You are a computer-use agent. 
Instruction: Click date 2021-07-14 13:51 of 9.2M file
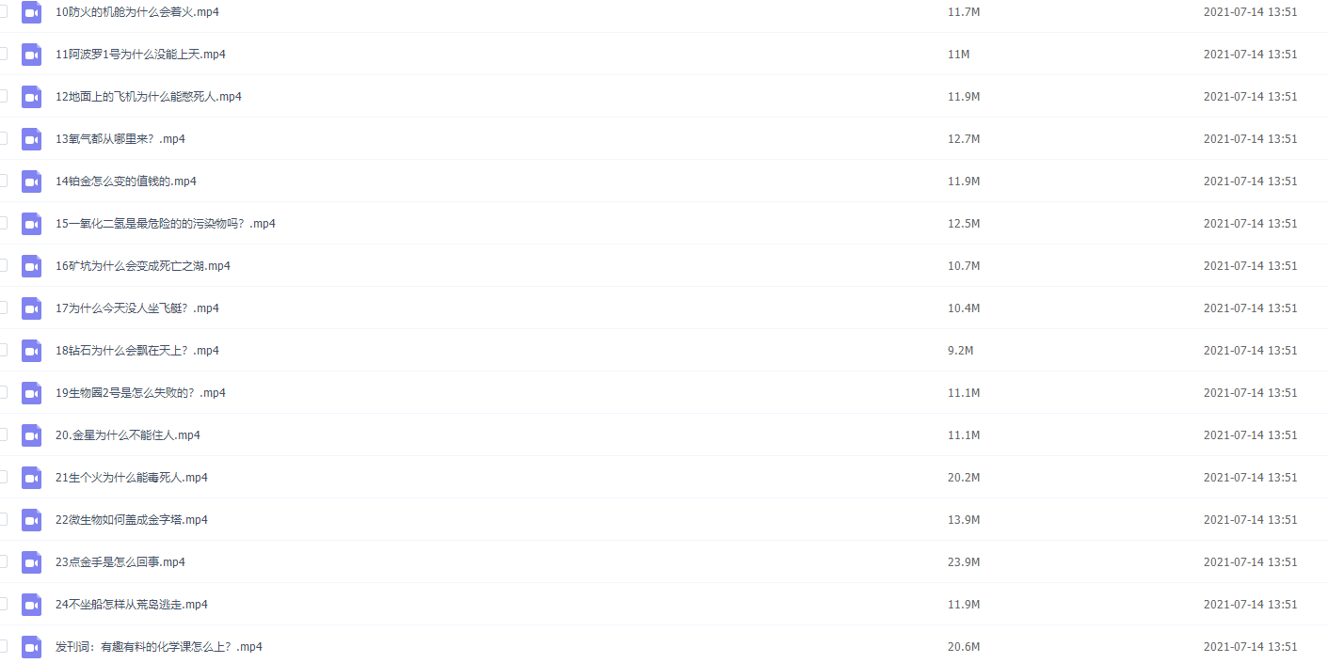[1250, 351]
